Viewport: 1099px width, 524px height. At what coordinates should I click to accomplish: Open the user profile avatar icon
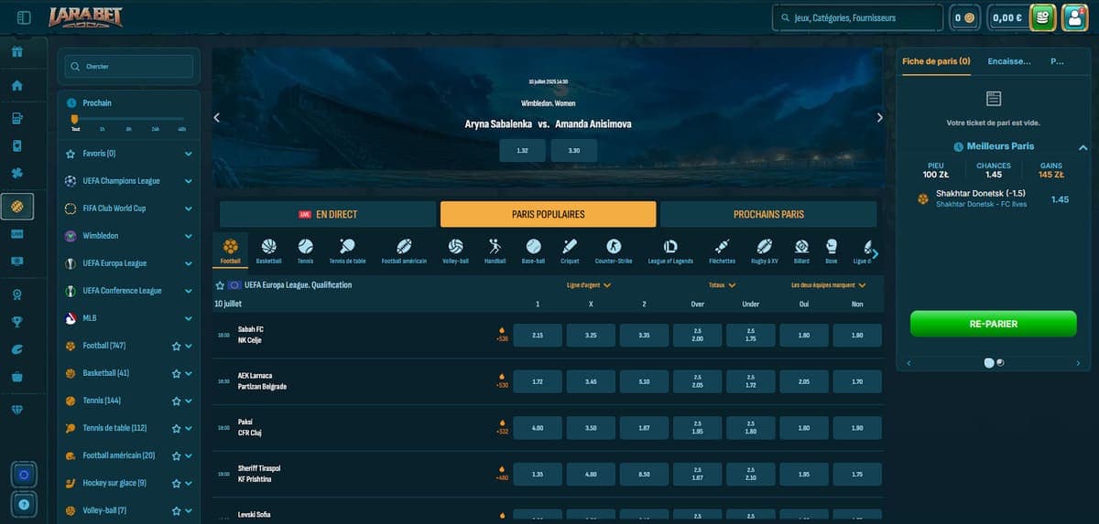point(1072,17)
